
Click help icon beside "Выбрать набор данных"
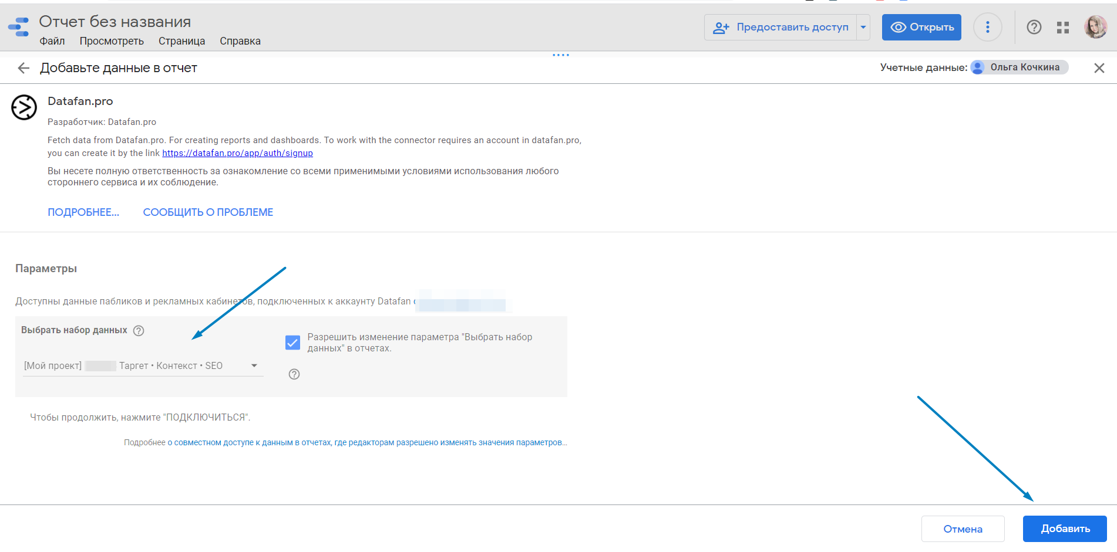[x=139, y=331]
